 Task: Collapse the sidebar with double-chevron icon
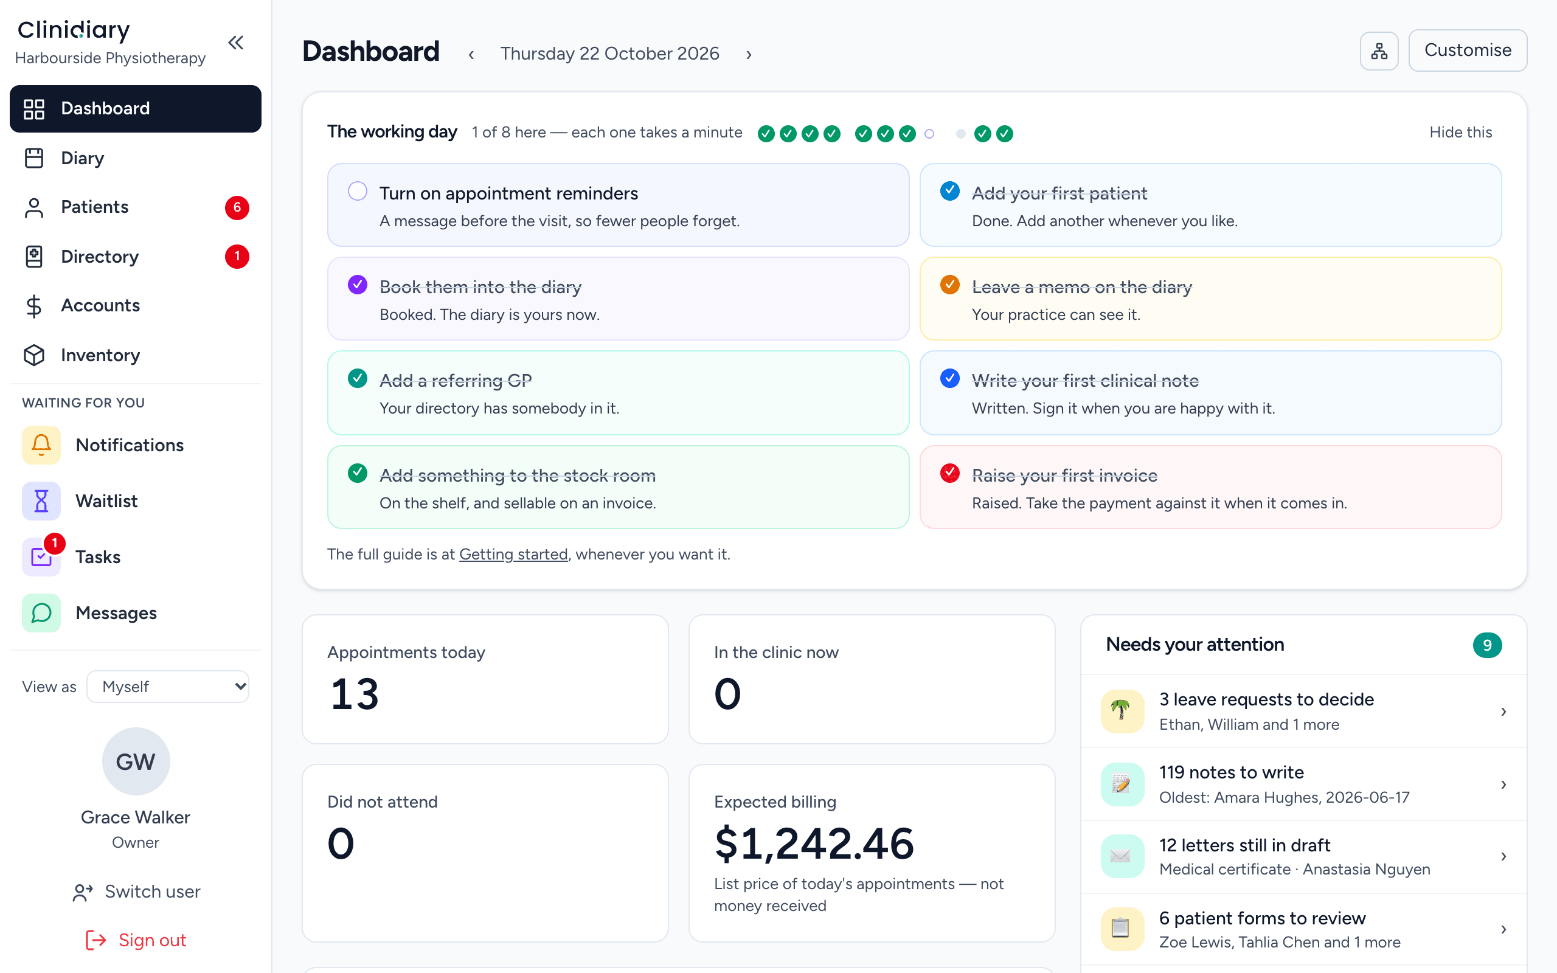236,43
